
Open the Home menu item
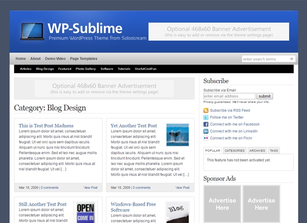coord(21,58)
